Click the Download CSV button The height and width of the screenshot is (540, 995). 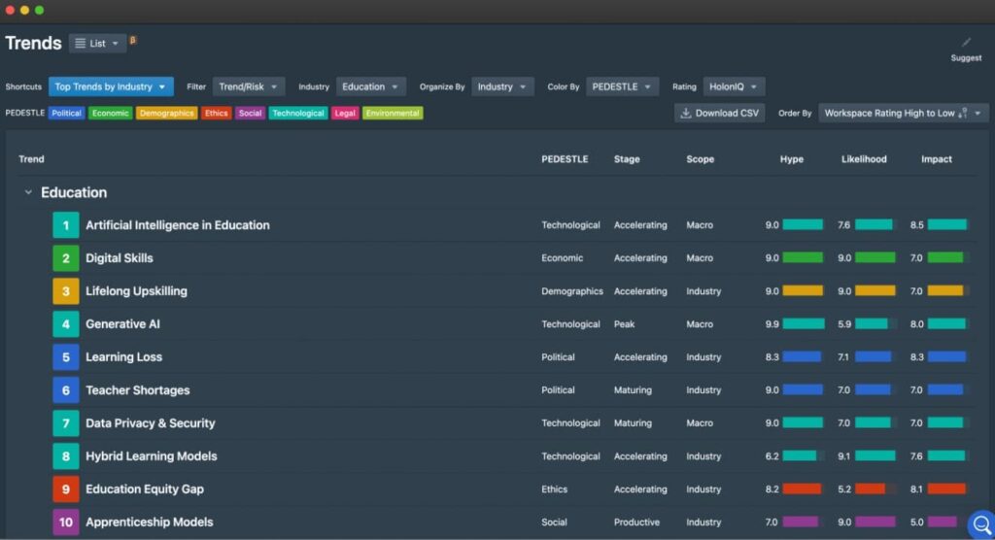(x=720, y=114)
